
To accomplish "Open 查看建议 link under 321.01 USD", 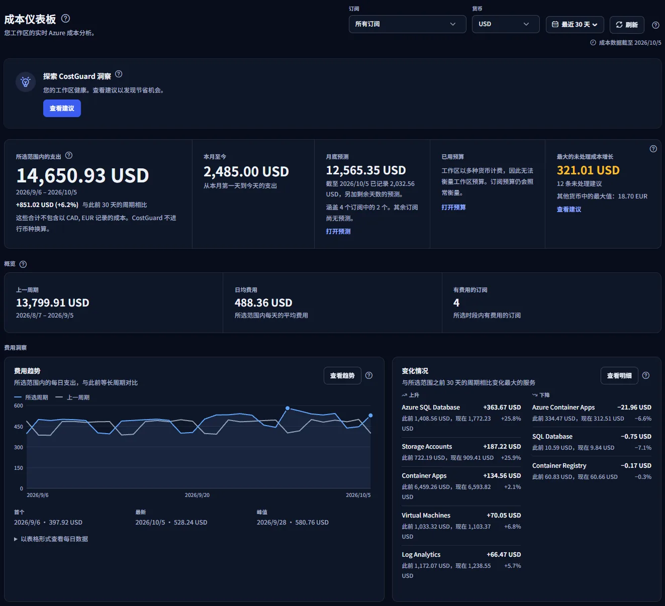I will click(x=569, y=210).
